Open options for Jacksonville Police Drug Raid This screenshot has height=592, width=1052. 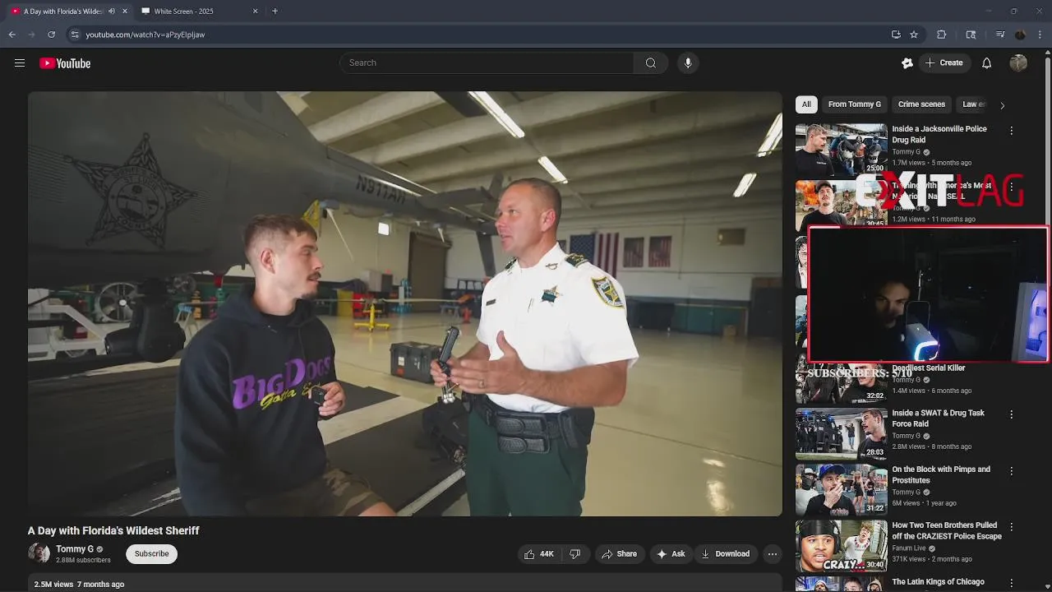pos(1012,131)
